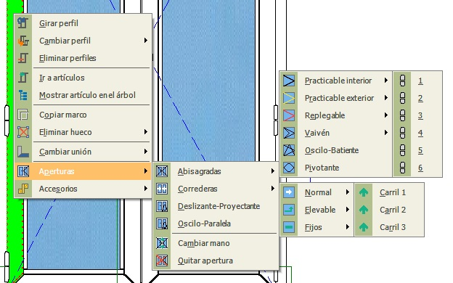
Task: Click the Quitar apertura icon
Action: (162, 261)
